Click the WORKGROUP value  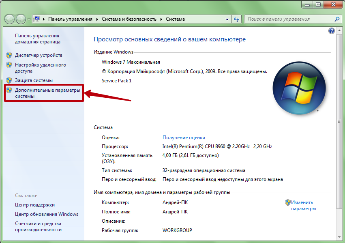(177, 230)
